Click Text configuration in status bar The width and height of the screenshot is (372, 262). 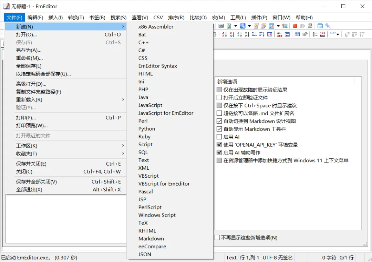click(231, 258)
